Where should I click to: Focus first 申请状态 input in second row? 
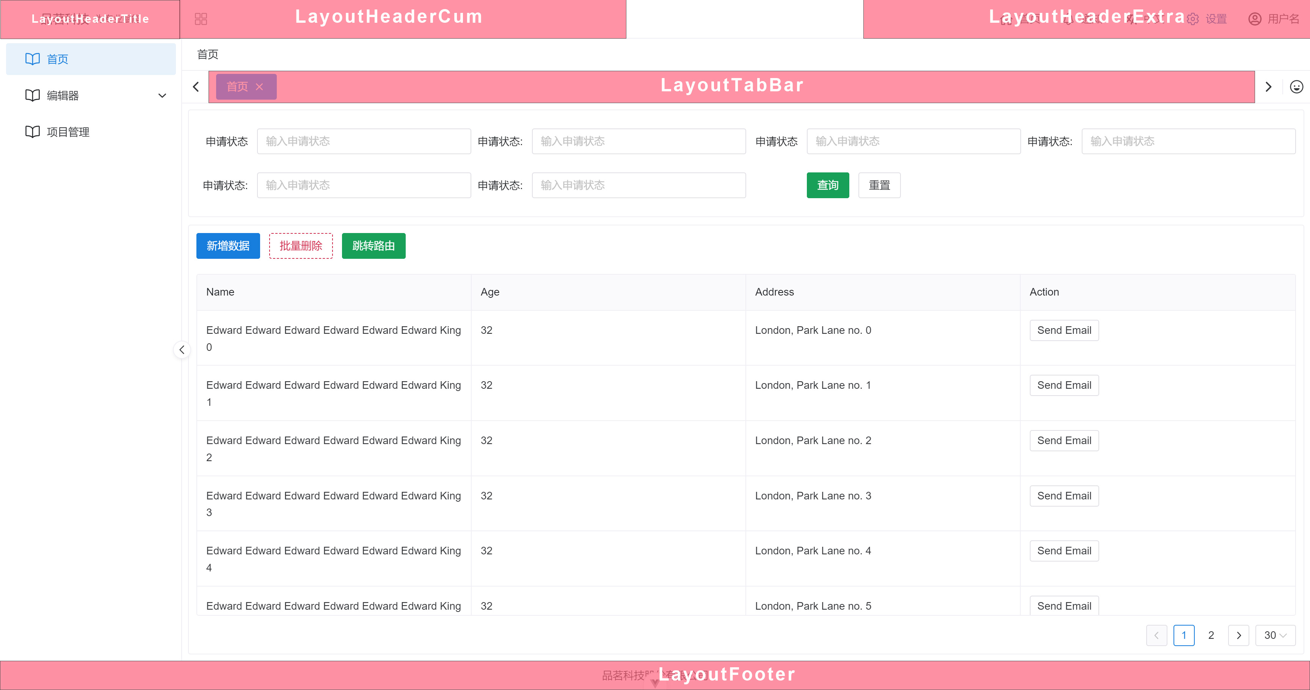[x=364, y=185]
